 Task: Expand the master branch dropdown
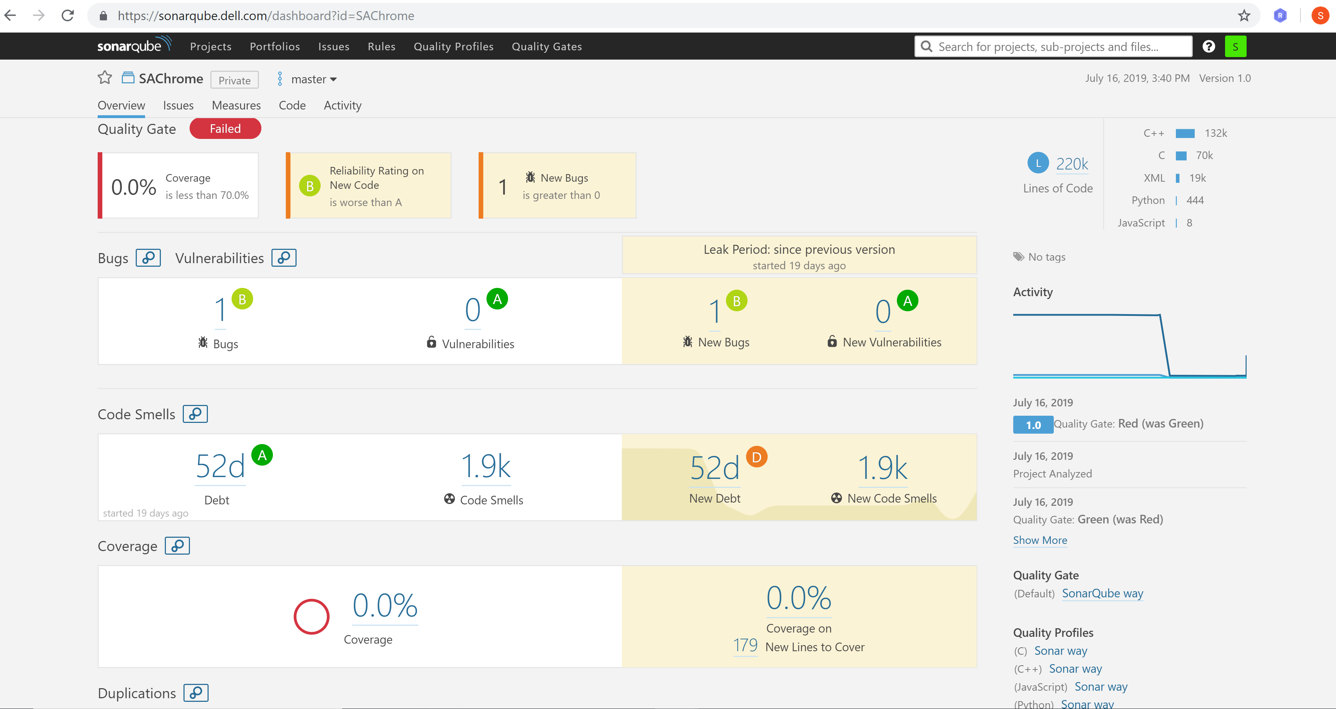[313, 79]
